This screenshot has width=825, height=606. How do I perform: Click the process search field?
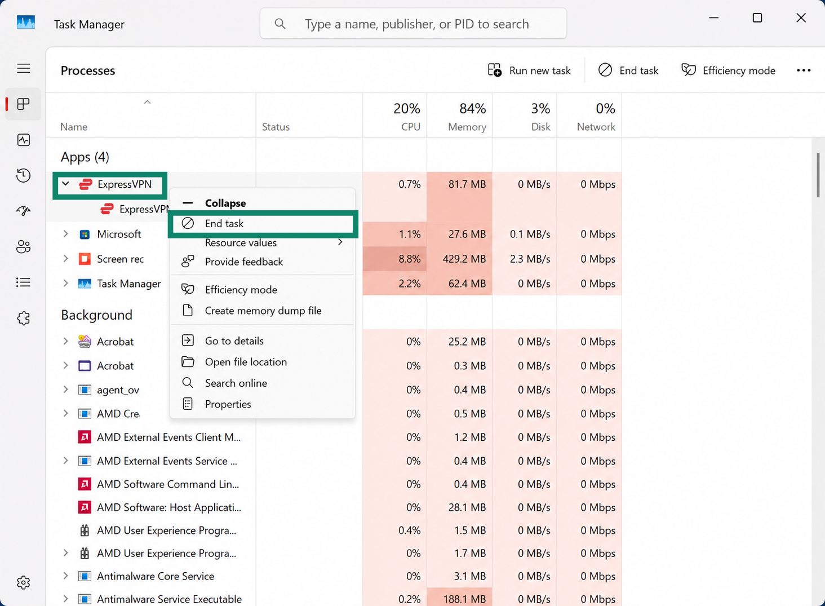click(x=413, y=24)
